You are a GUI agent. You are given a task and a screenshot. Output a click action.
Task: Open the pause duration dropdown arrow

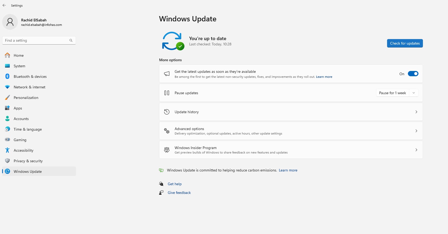pyautogui.click(x=414, y=93)
